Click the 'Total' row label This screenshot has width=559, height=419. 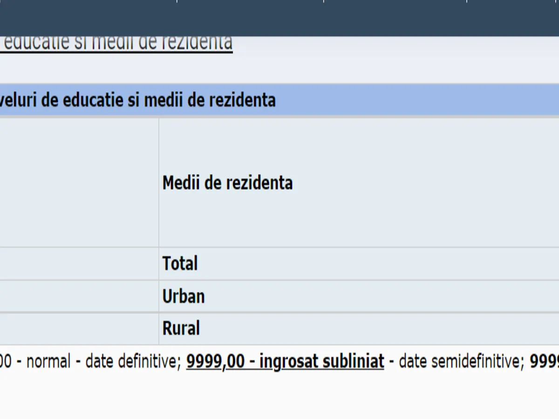click(x=180, y=264)
